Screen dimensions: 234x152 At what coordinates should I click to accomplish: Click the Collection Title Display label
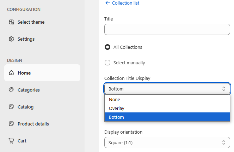(127, 78)
